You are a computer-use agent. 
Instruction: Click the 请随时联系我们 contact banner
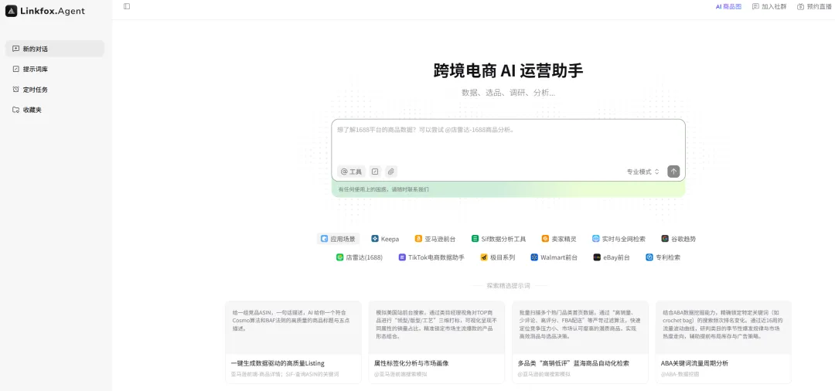(508, 189)
